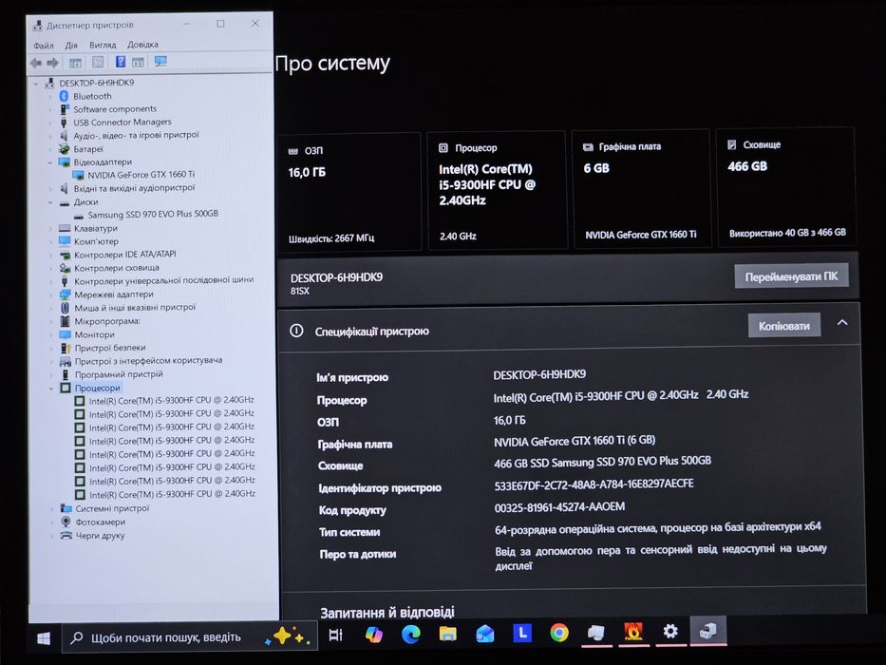Collapse the Процесори category
This screenshot has height=665, width=886.
51,389
